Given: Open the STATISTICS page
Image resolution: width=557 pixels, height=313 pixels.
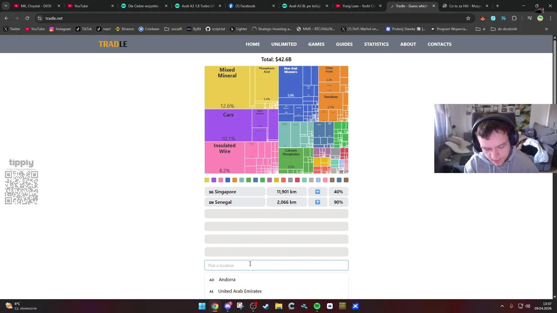Looking at the screenshot, I should [x=376, y=44].
